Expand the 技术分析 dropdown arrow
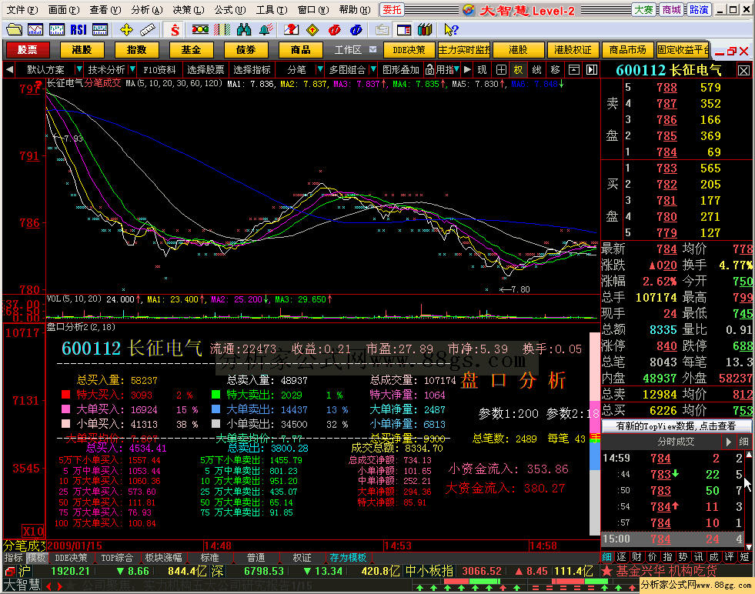The height and width of the screenshot is (594, 755). click(x=132, y=70)
